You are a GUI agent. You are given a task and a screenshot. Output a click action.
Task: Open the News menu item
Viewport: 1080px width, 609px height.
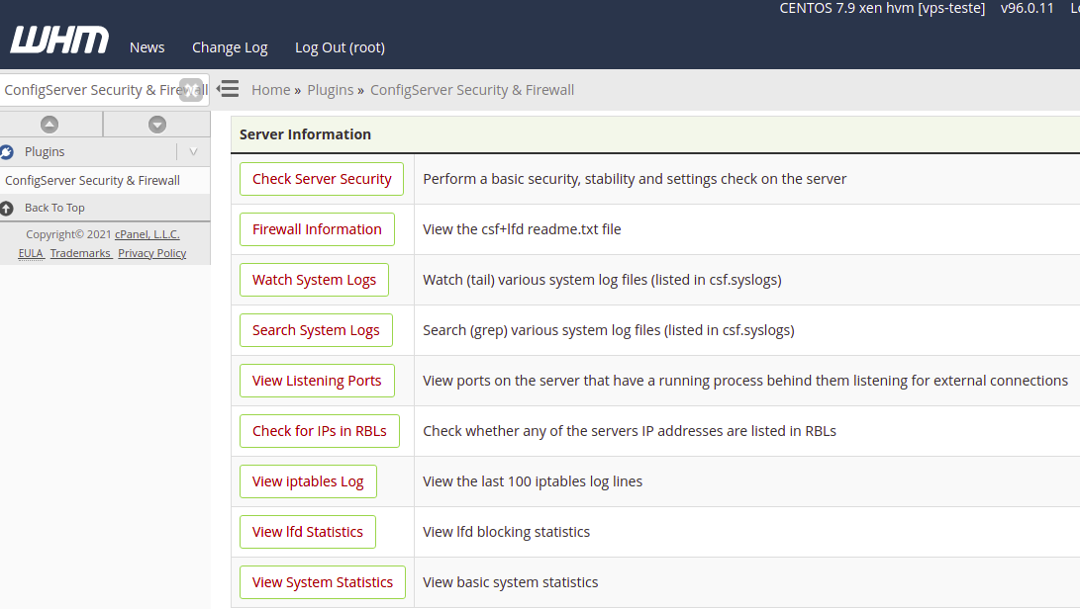[147, 47]
